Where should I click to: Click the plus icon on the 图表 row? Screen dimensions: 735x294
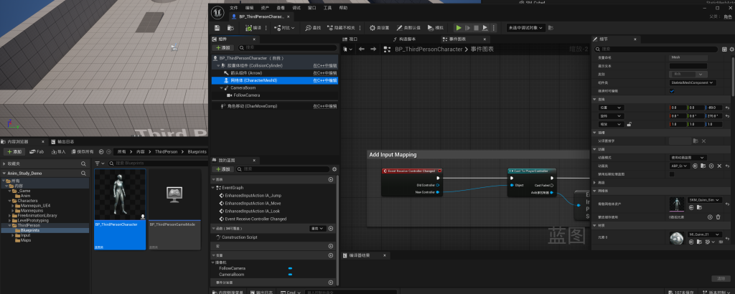click(x=330, y=179)
